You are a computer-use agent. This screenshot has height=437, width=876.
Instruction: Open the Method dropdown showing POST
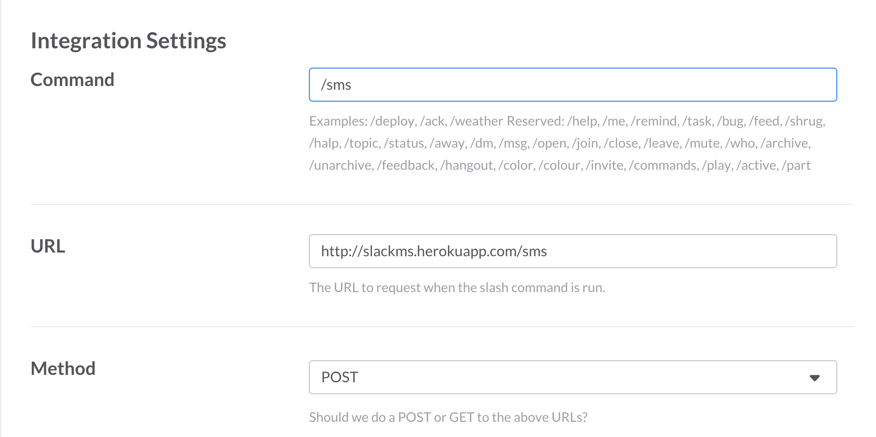click(x=573, y=377)
